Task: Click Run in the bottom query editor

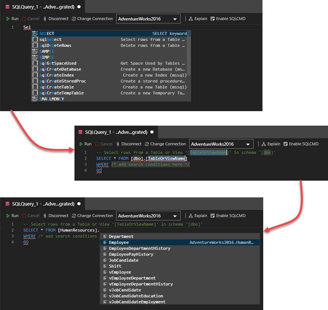Action: (12, 216)
